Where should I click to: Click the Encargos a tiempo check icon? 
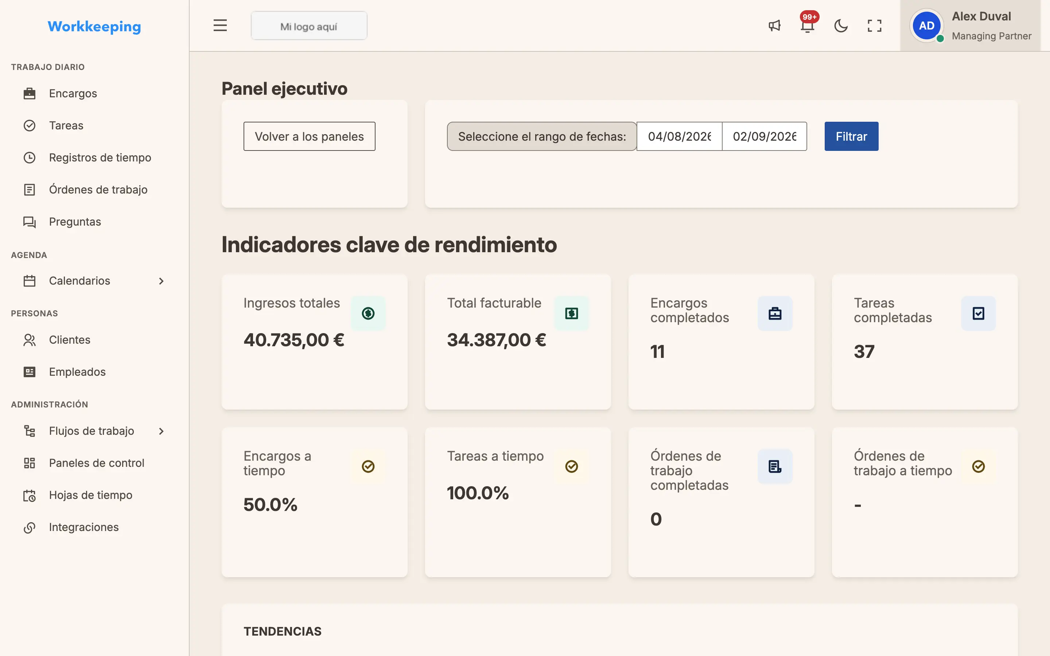tap(368, 466)
